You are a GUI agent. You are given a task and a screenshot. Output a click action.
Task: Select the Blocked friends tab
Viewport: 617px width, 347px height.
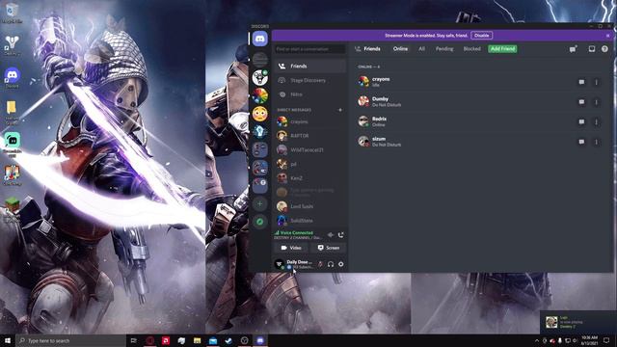[471, 49]
